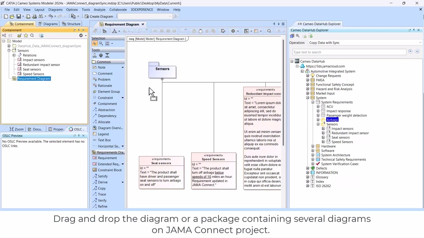Open dropdown arrow next to Derive tool
This screenshot has width=424, height=238.
pos(123,182)
